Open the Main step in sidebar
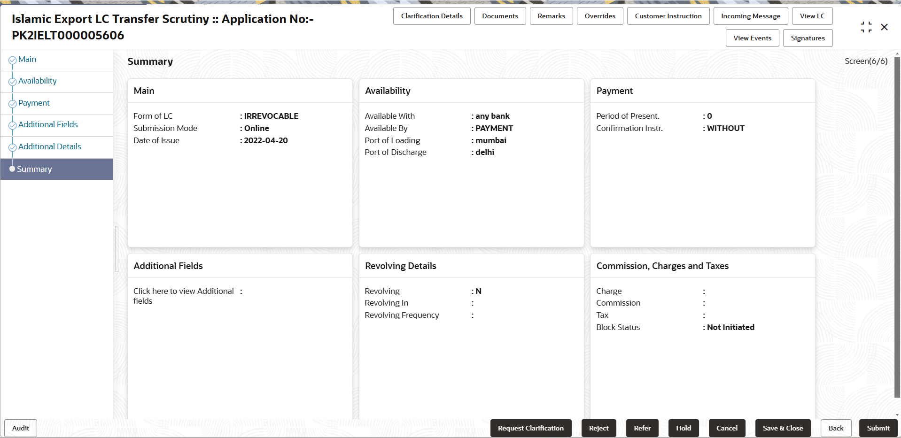This screenshot has width=901, height=438. tap(27, 60)
